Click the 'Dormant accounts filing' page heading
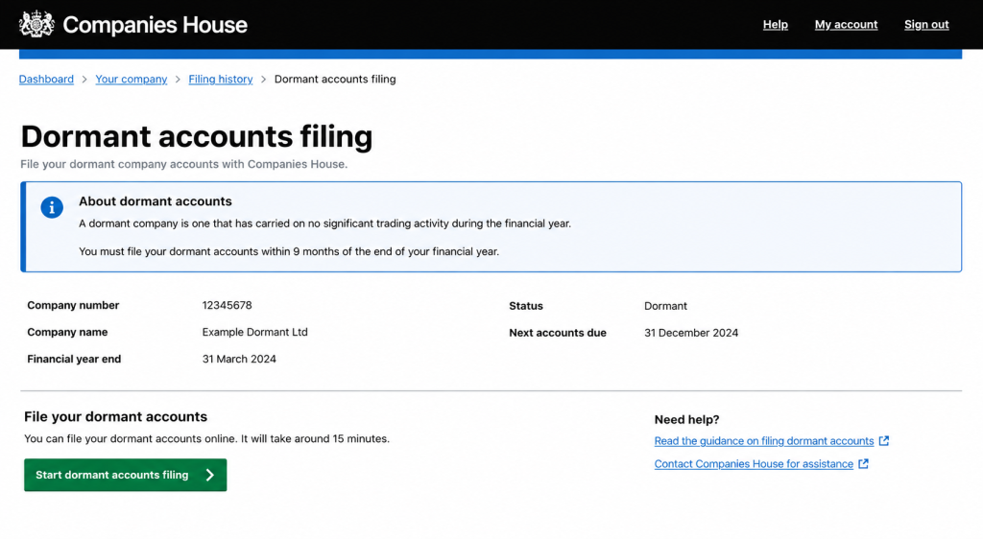Viewport: 983px width, 539px height. (x=197, y=136)
